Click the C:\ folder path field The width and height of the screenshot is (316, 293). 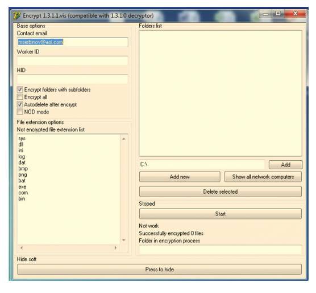pyautogui.click(x=202, y=165)
